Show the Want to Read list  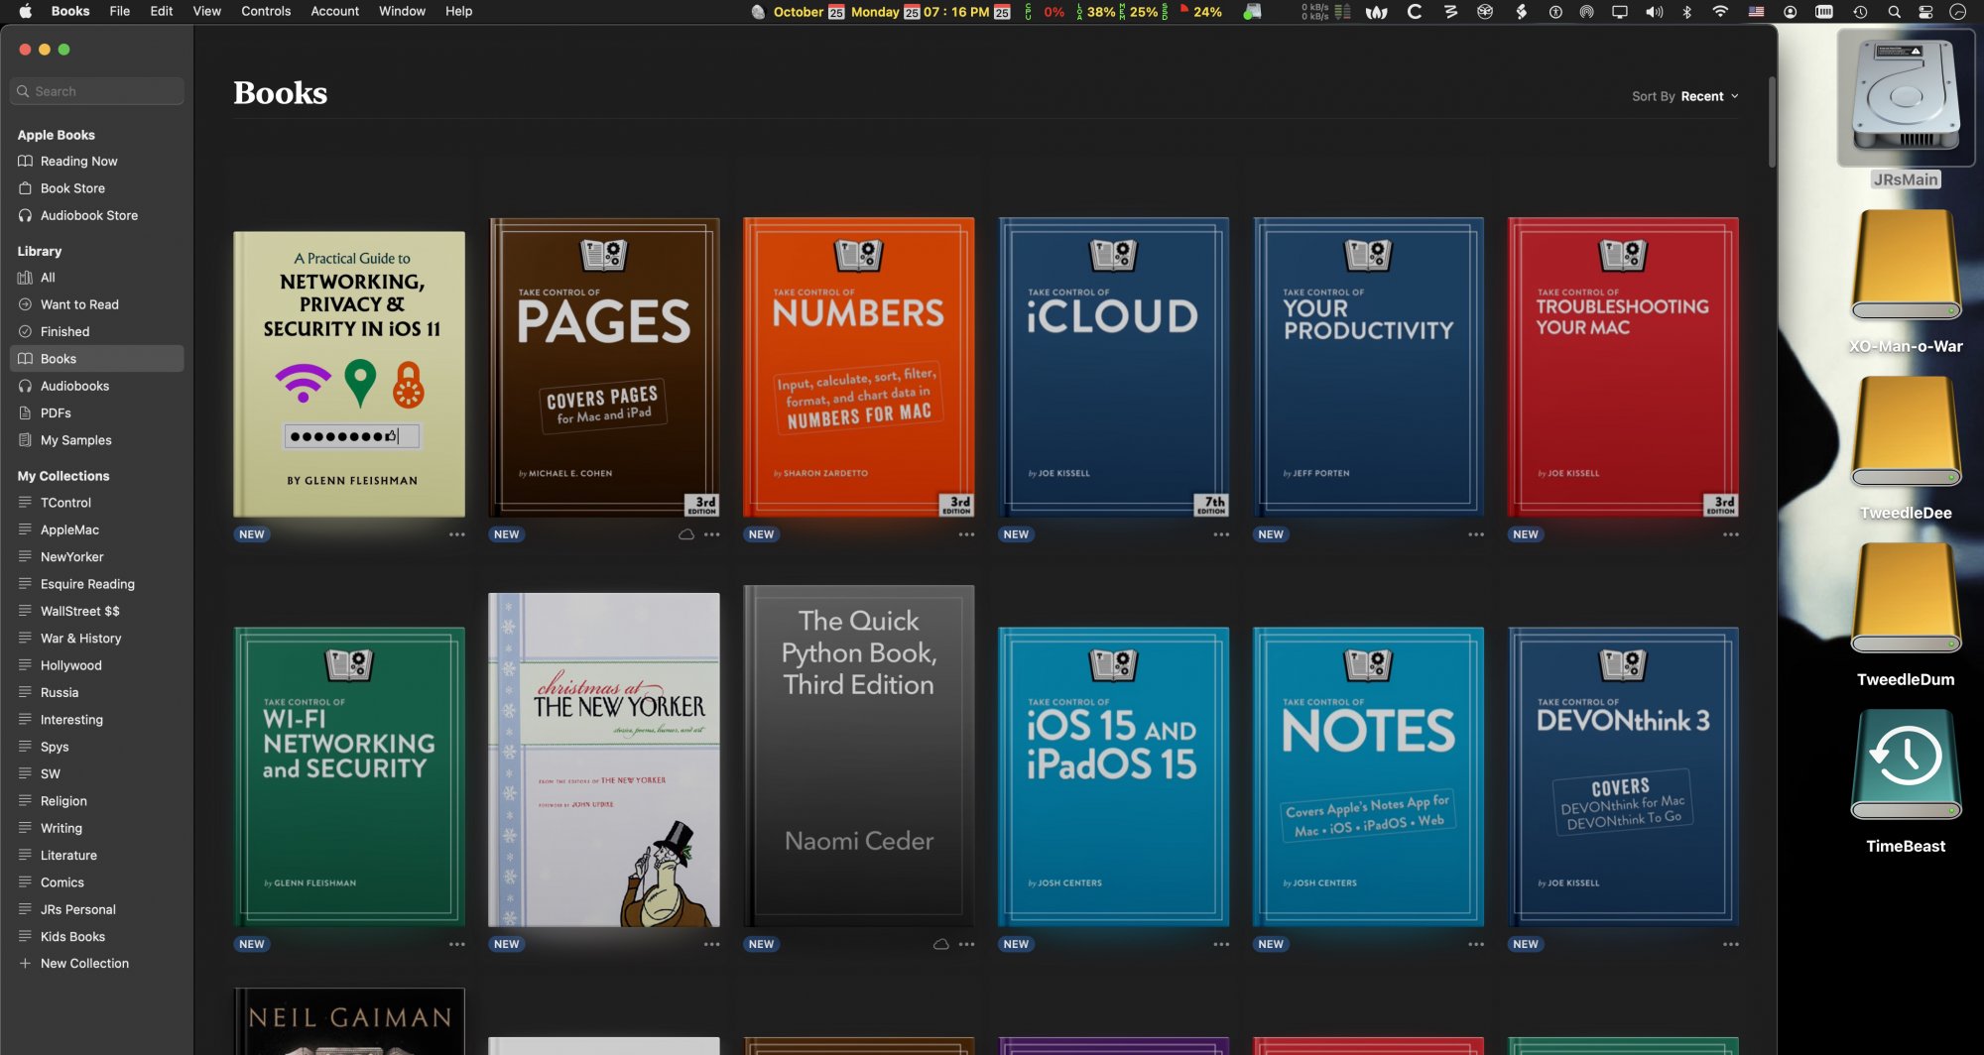point(79,304)
